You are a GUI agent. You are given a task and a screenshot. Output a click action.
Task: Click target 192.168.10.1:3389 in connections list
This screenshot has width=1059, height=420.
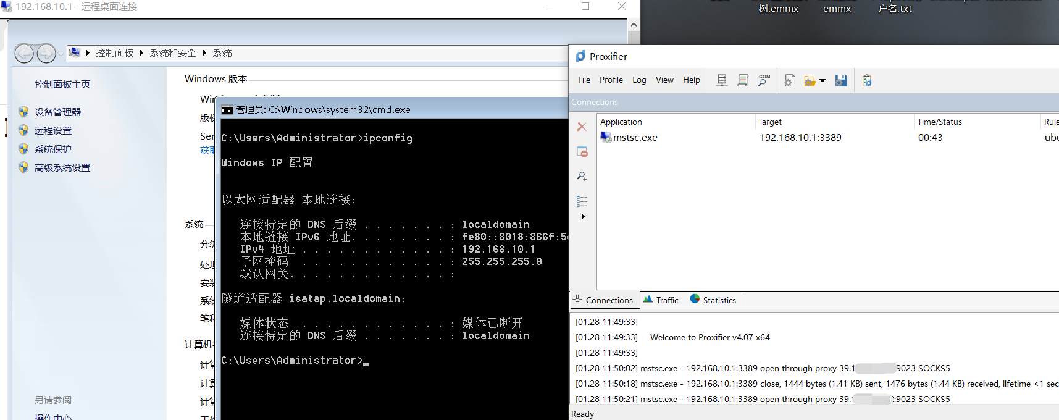click(800, 138)
